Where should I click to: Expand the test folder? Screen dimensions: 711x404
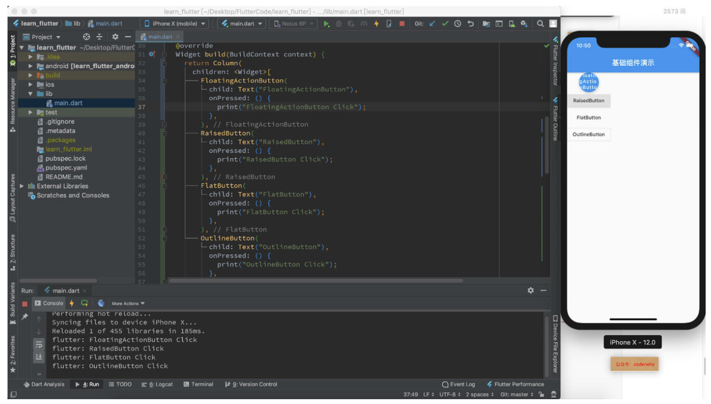point(31,112)
